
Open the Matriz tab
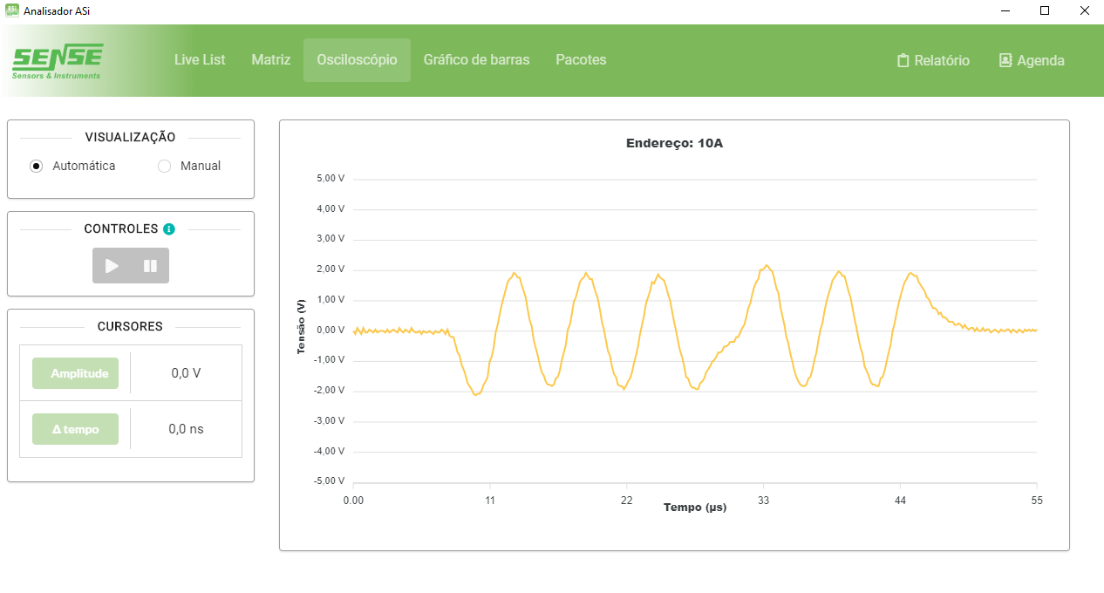[x=271, y=60]
